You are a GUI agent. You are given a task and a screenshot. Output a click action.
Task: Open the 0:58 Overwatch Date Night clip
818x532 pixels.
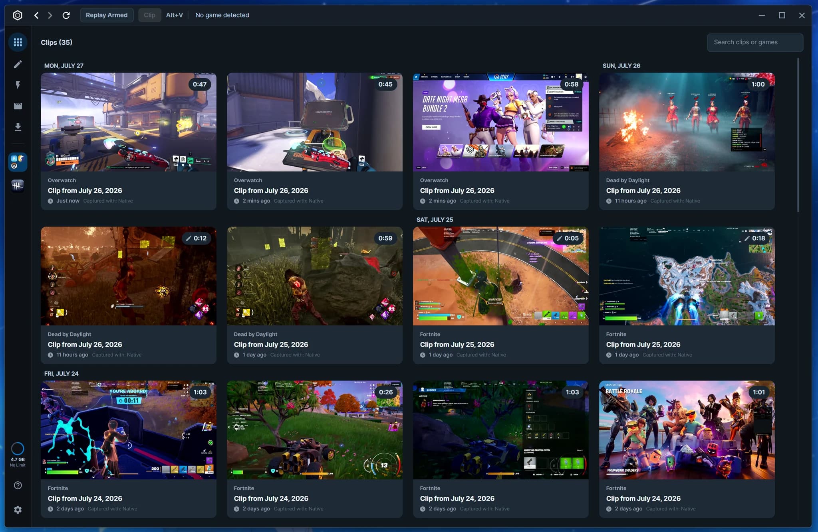click(x=501, y=122)
